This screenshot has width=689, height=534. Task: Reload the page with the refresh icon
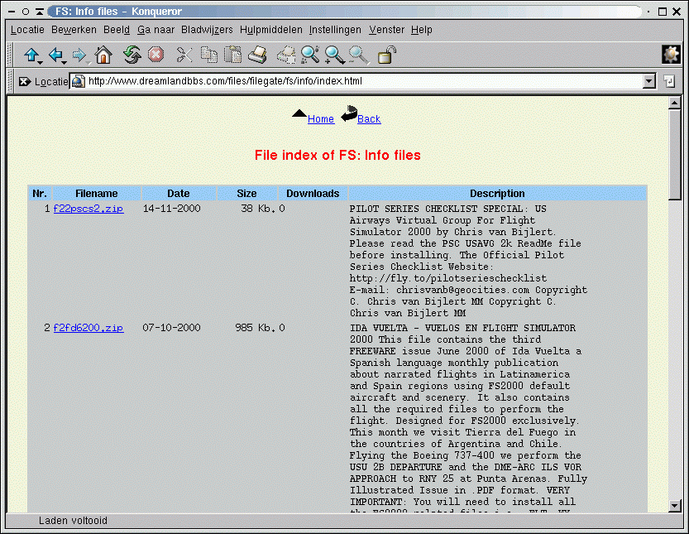pyautogui.click(x=132, y=55)
